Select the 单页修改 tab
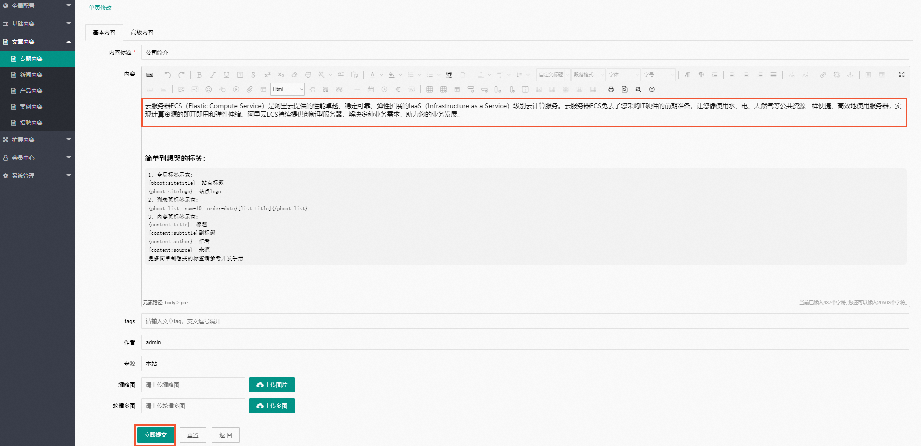The height and width of the screenshot is (446, 921). click(x=100, y=8)
